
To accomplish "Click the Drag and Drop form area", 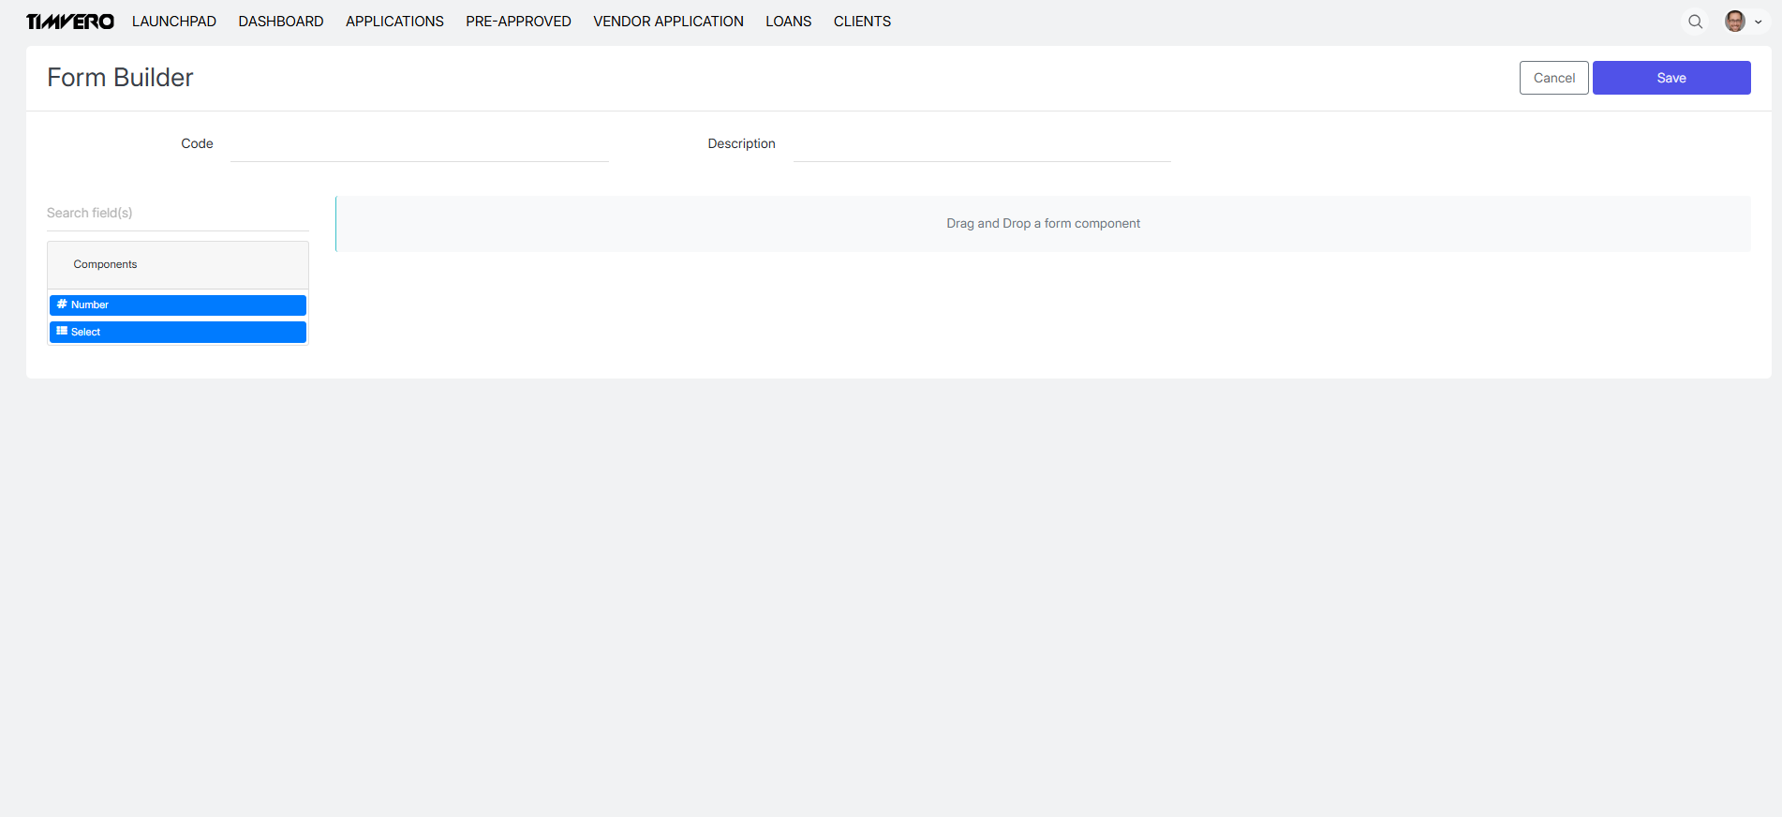I will [1043, 224].
